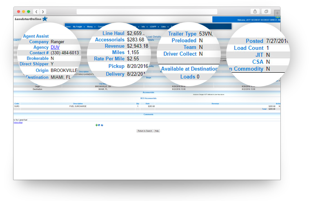Focus the browser address bar
309x201 pixels.
147,11
